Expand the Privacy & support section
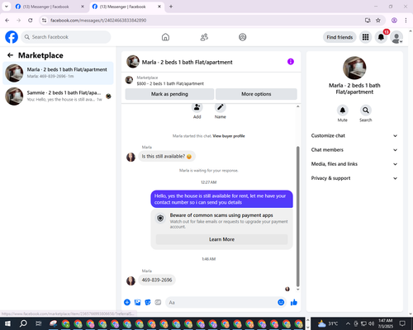The width and height of the screenshot is (413, 330). (x=354, y=178)
